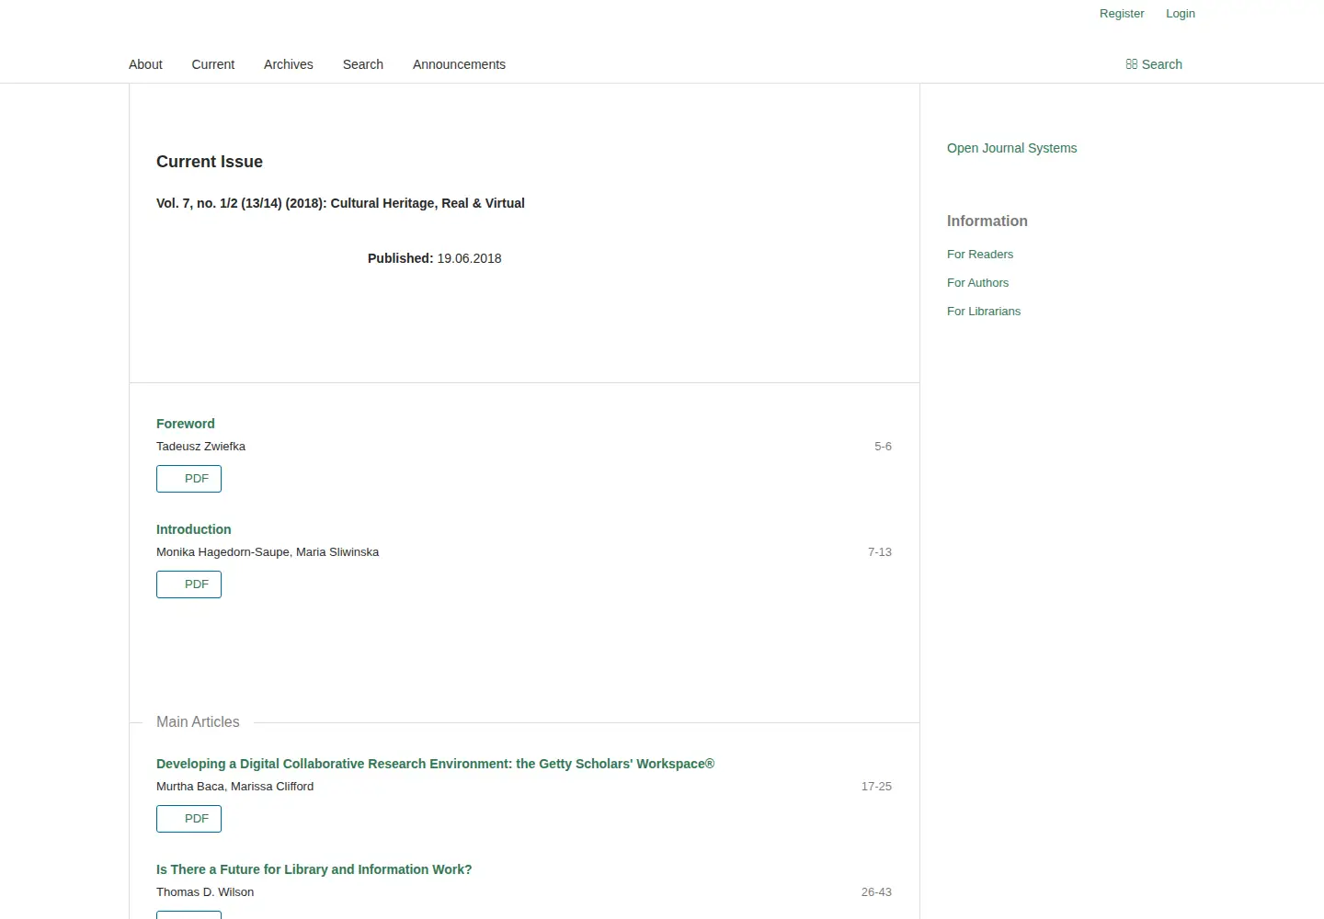1324x919 pixels.
Task: Open the Foreword article
Action: click(186, 424)
